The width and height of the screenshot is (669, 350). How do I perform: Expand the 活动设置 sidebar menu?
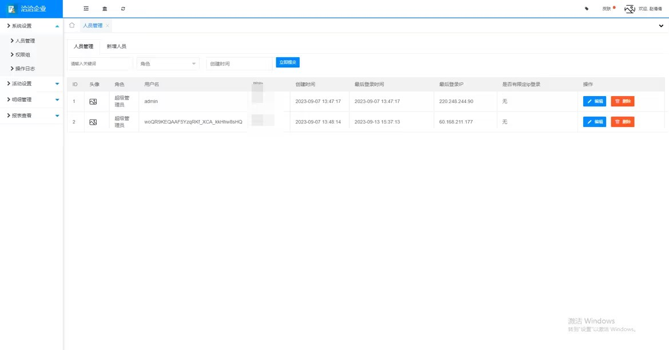[x=31, y=83]
